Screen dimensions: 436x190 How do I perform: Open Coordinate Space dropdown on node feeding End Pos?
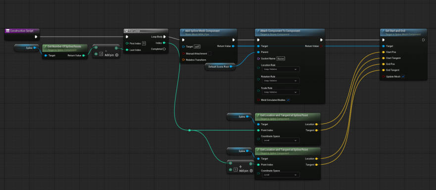pyautogui.click(x=280, y=175)
